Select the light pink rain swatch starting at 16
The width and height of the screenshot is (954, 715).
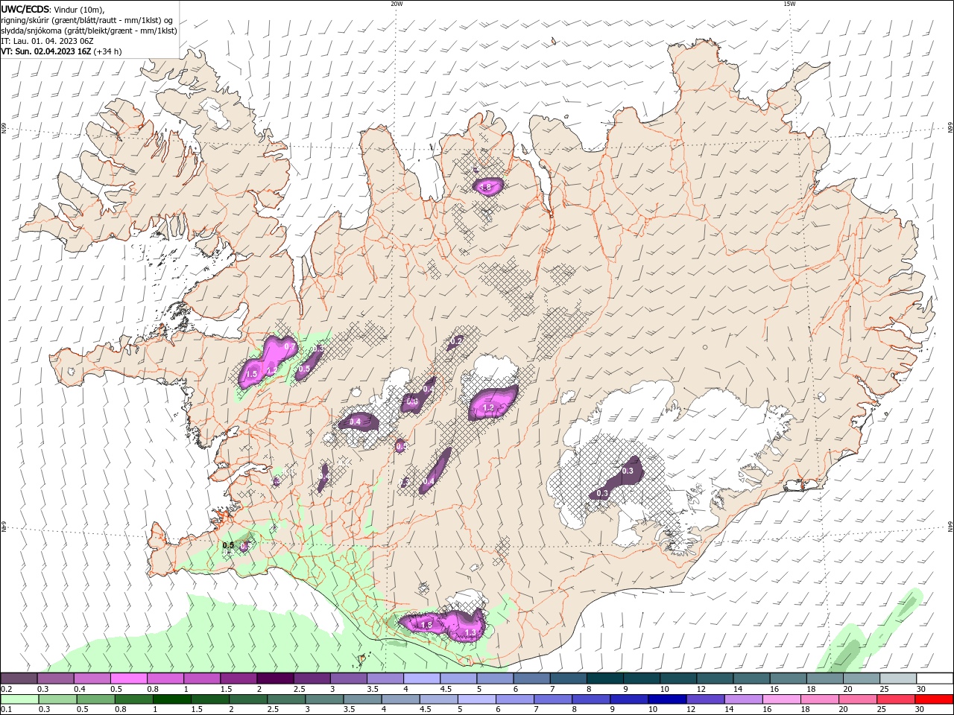click(x=781, y=699)
